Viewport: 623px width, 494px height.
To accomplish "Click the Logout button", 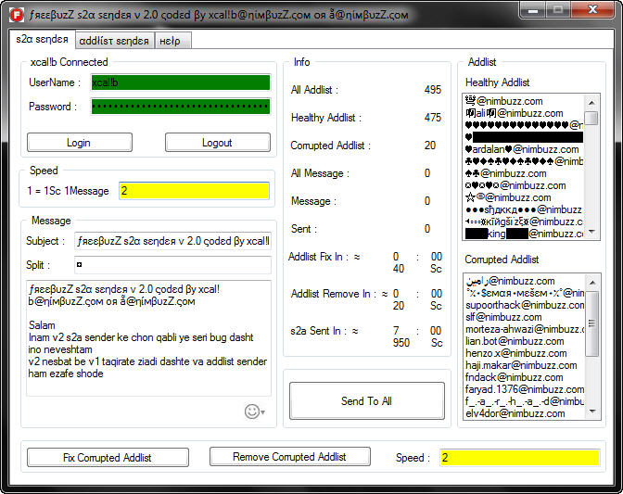I will (x=217, y=143).
